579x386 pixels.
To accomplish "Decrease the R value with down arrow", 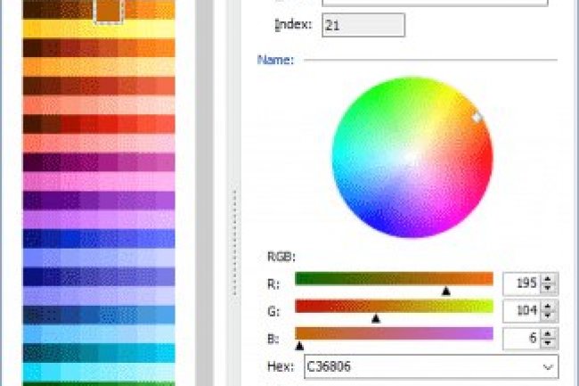I will 549,289.
